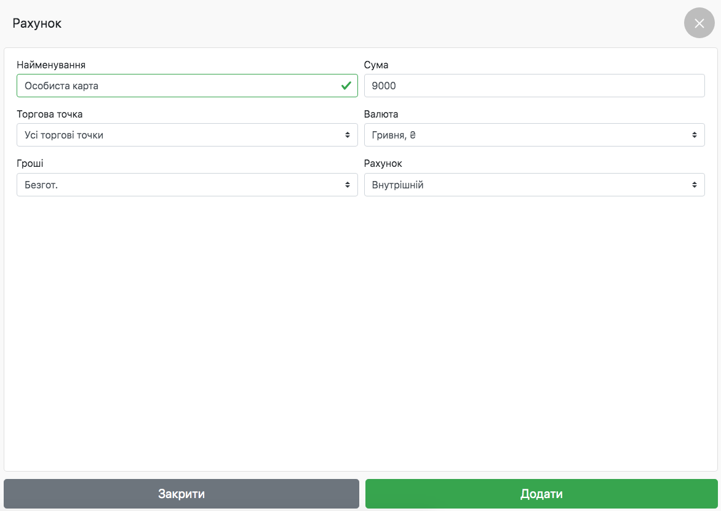Click the Рахунок dialog title text
Viewport: 721px width, 511px height.
[x=37, y=23]
